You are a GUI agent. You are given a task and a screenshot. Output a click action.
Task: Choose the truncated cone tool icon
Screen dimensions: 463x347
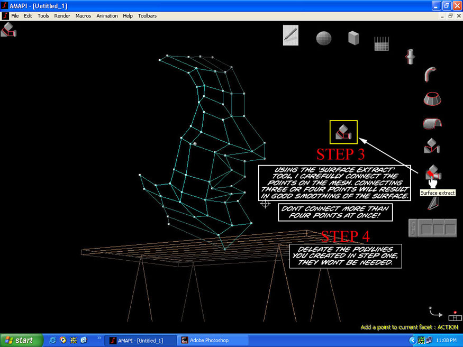click(432, 98)
